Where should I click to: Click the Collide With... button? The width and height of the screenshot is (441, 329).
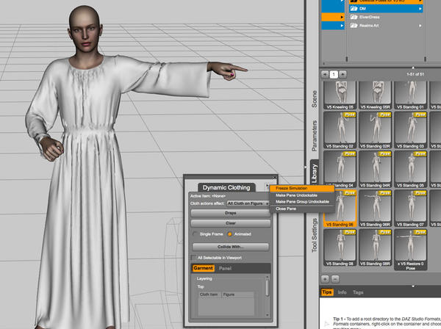[x=230, y=247]
